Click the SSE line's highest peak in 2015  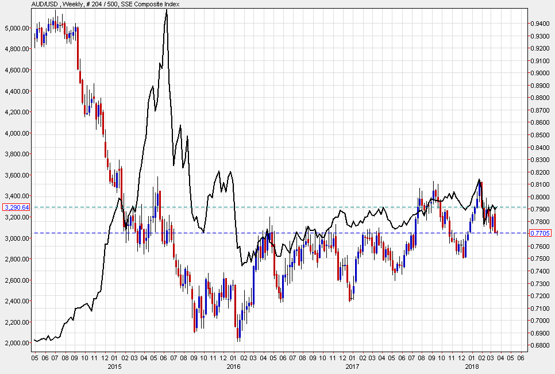167,10
